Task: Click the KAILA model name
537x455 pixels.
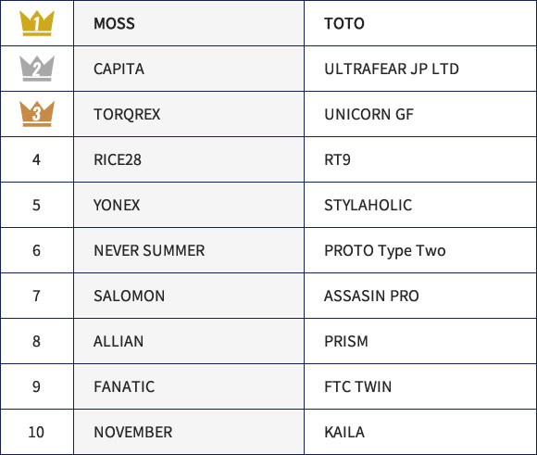Action: click(x=344, y=432)
